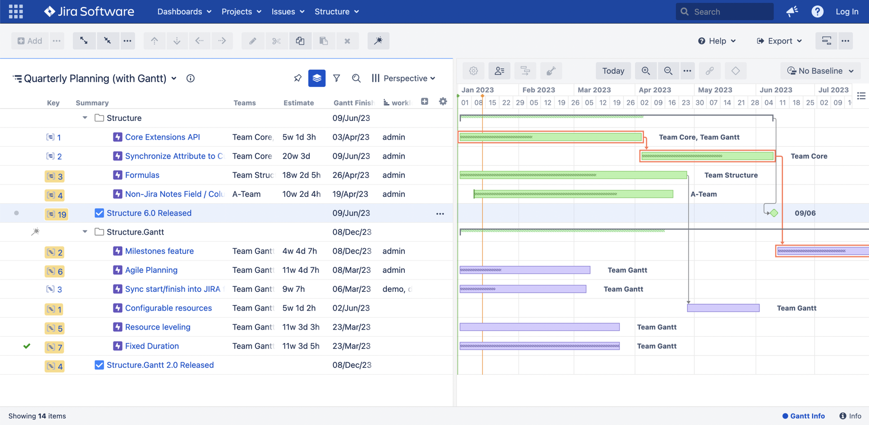
Task: Click the Gantt link dependency icon
Action: (709, 71)
